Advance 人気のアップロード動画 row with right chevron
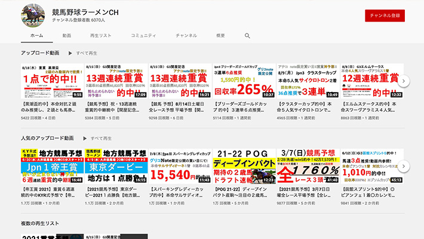Screen dimensions: 424x239 point(404,166)
